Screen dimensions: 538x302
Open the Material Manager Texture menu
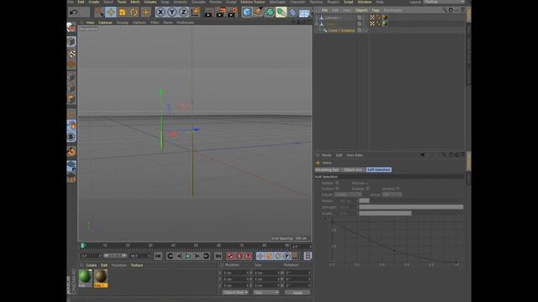(x=136, y=265)
